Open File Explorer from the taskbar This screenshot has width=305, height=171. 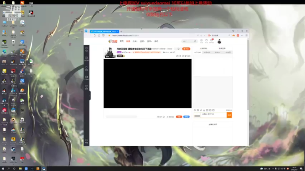click(x=20, y=169)
